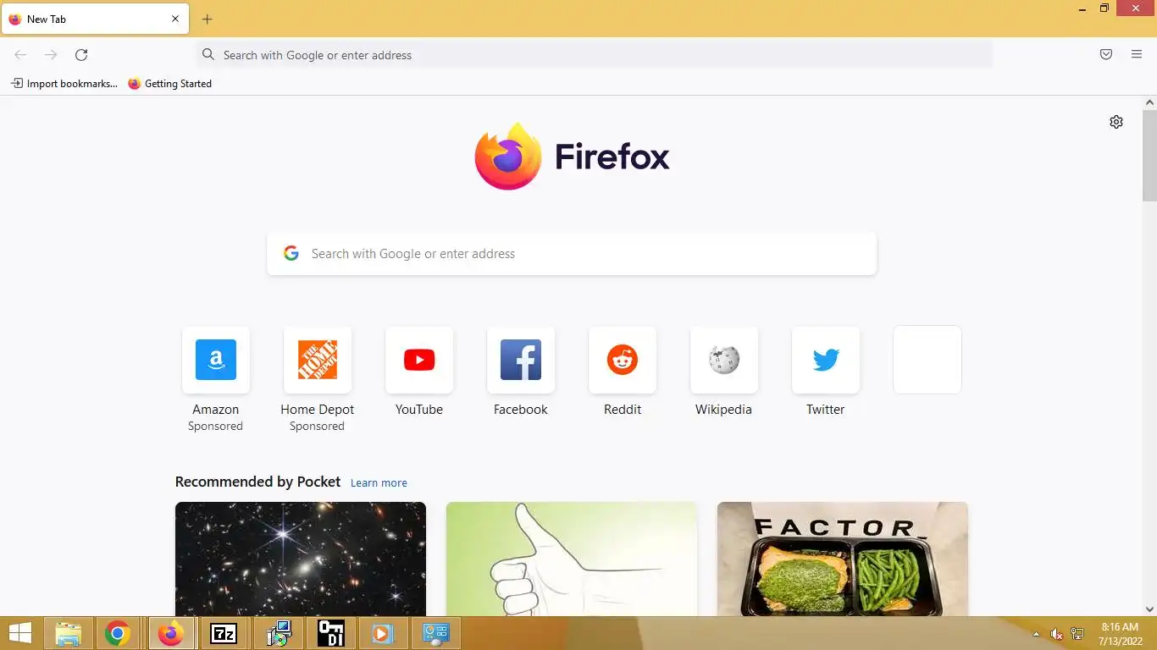Open control panel taskbar icon
Viewport: 1157px width, 650px height.
click(x=435, y=633)
